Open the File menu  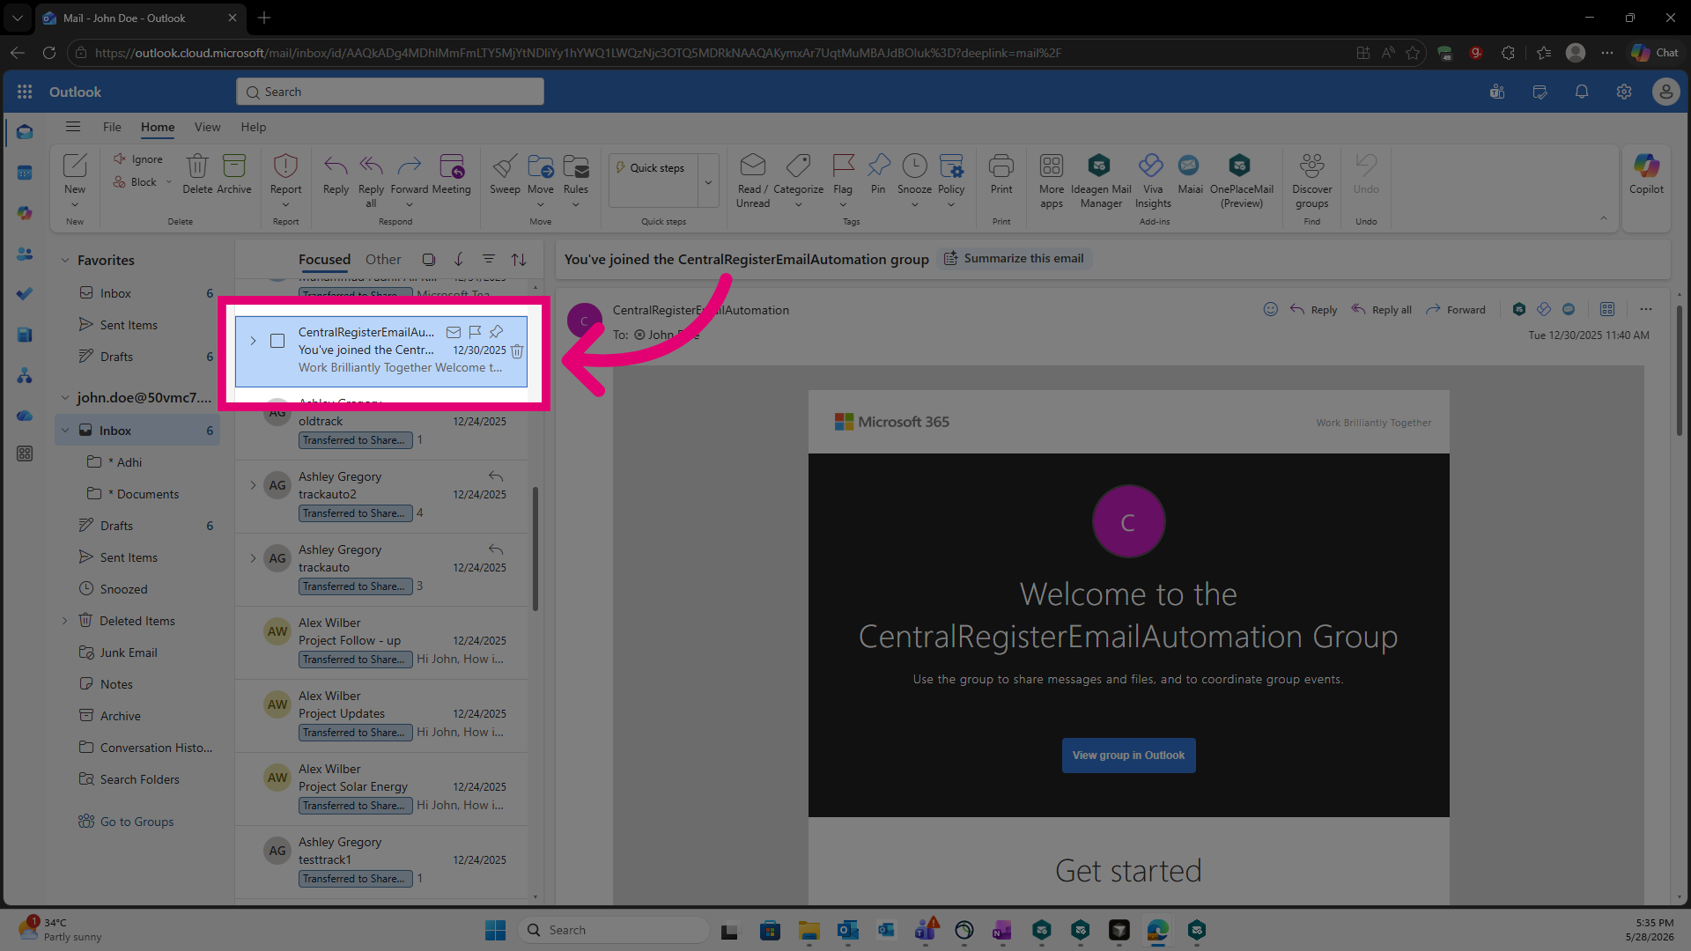[x=112, y=127]
